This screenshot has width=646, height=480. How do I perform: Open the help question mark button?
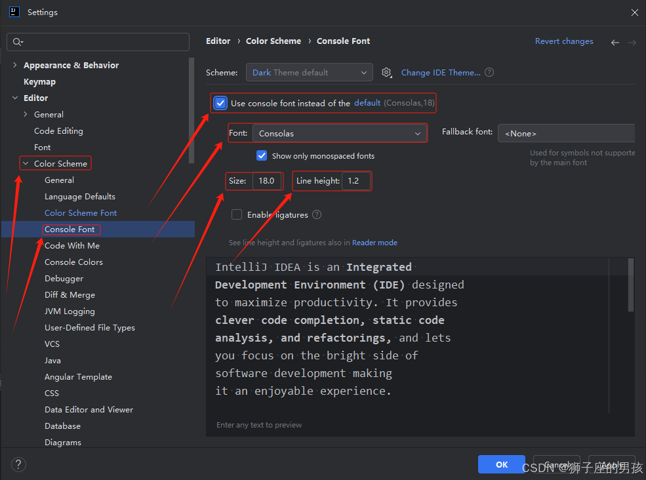18,464
